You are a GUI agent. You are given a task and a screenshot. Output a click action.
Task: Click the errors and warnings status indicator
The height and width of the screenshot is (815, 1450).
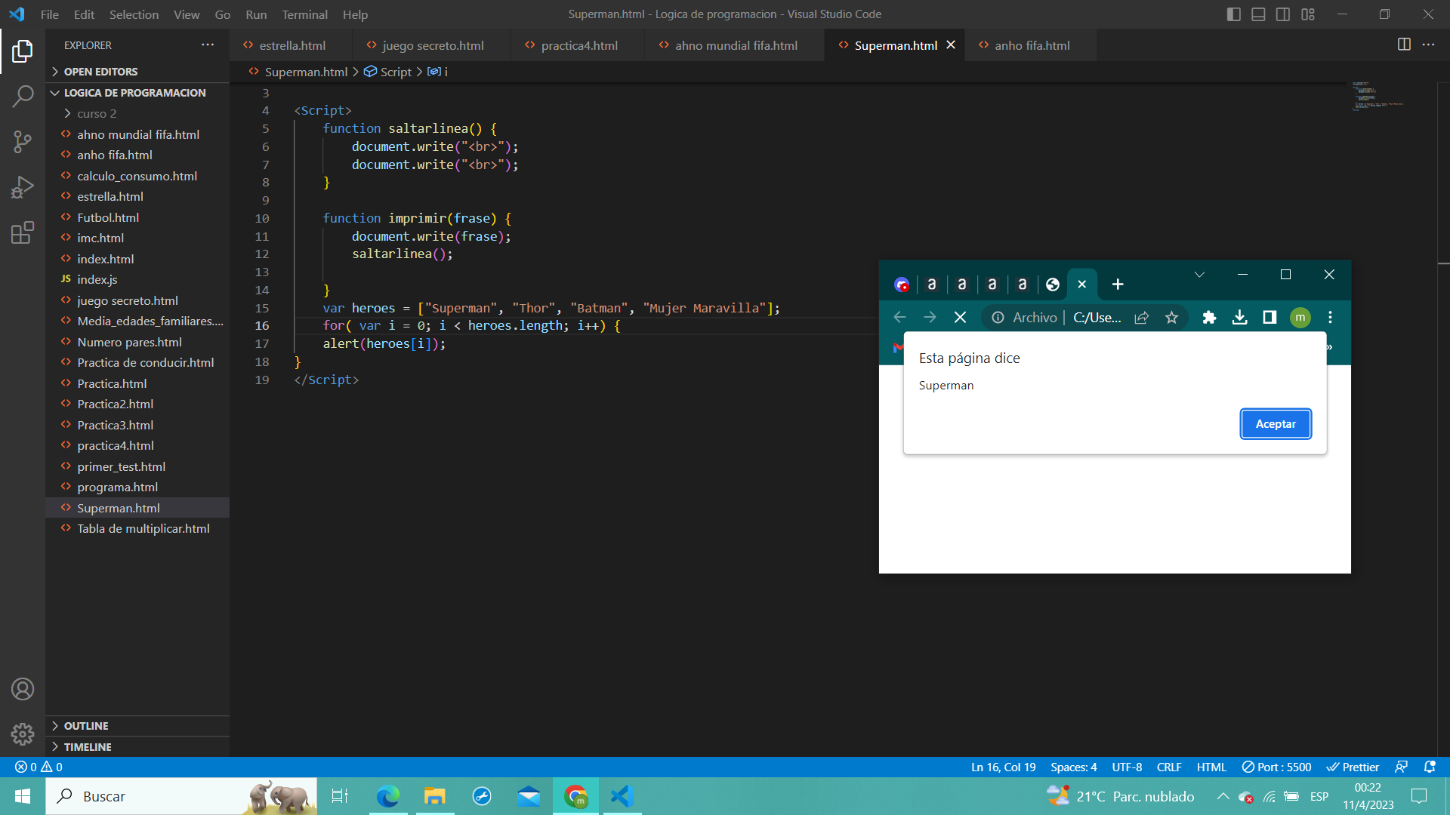[39, 767]
